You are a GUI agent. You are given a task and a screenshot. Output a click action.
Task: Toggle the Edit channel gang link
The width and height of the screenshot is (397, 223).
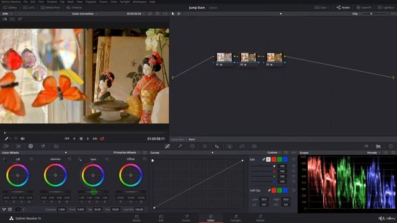click(x=264, y=159)
